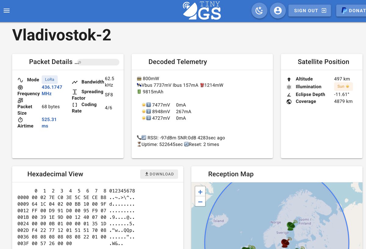Viewport: 366px width, 249px height.
Task: Click the 525.31 ms airtime value
Action: (49, 123)
